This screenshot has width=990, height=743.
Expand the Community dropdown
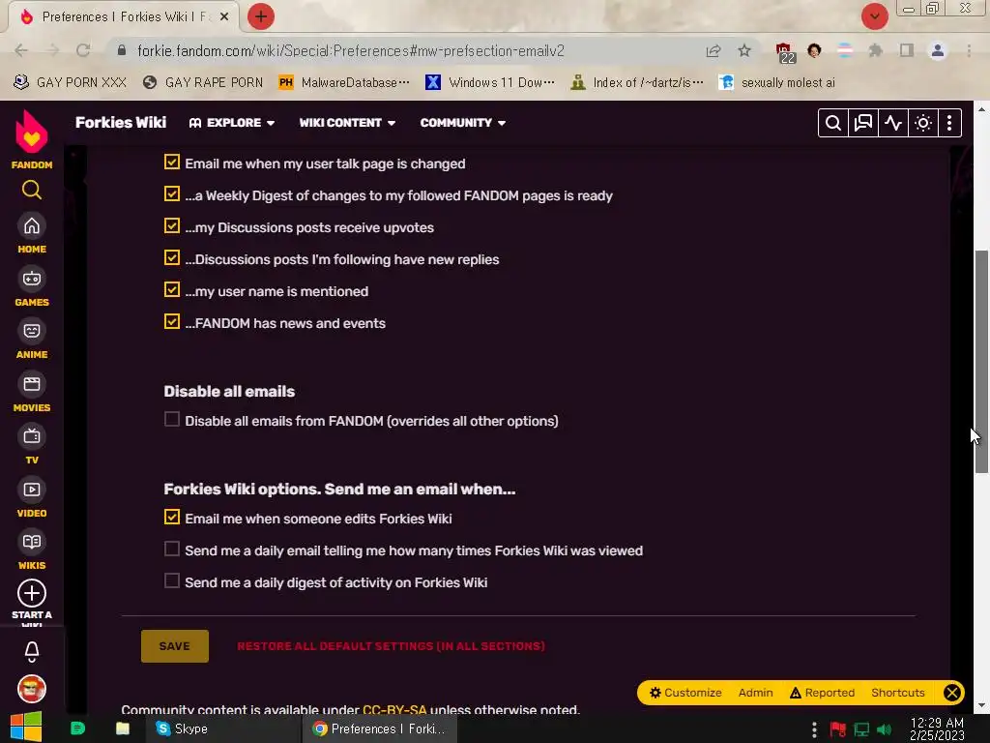[463, 123]
